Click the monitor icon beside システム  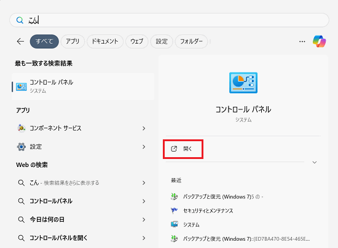click(x=174, y=224)
